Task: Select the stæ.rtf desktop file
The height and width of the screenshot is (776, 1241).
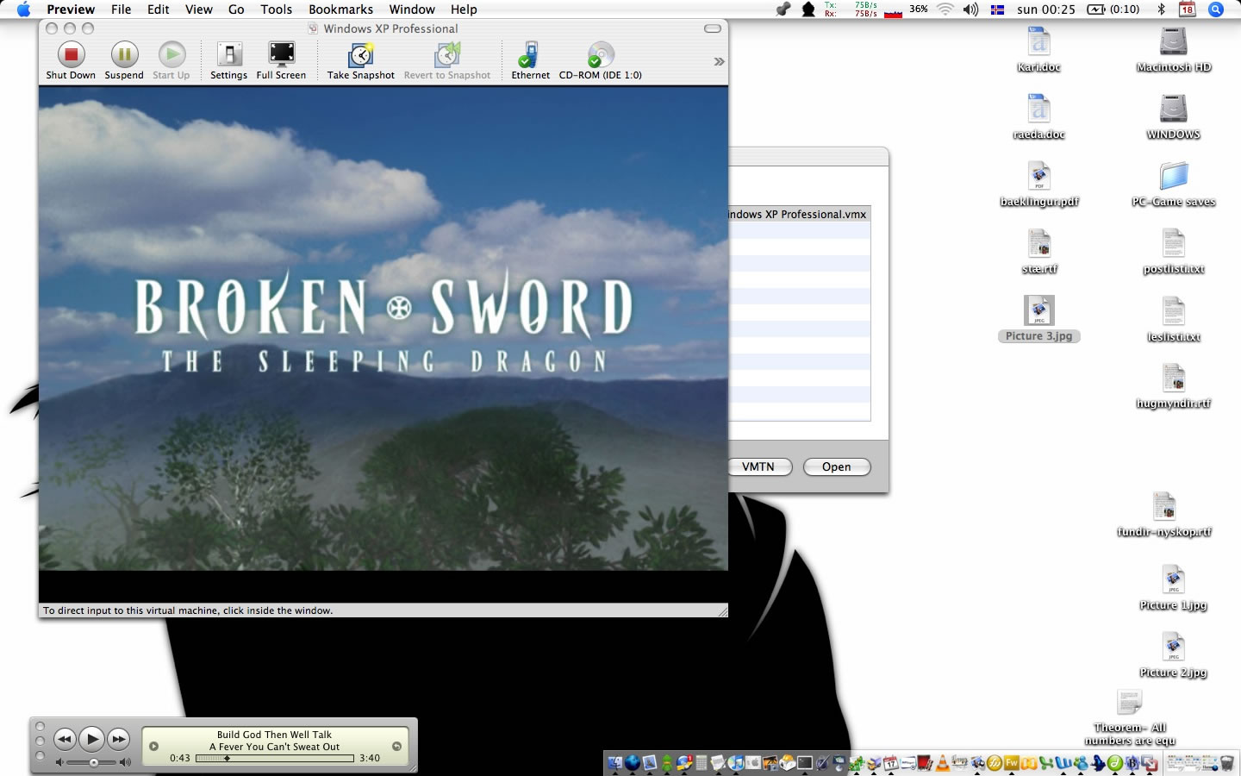Action: point(1039,251)
